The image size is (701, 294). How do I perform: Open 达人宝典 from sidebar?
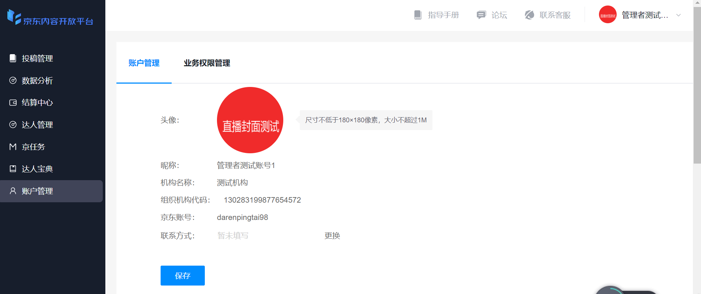click(52, 169)
